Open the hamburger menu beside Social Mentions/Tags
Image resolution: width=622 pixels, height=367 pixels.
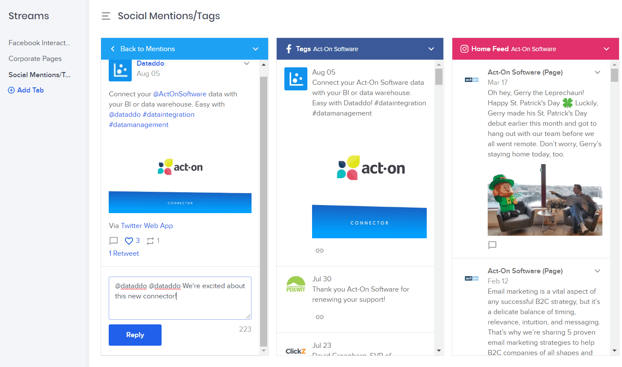click(x=106, y=16)
